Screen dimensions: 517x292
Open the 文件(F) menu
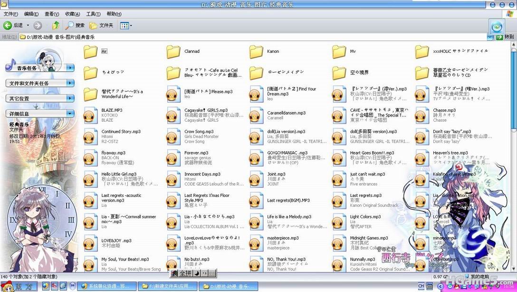click(10, 14)
